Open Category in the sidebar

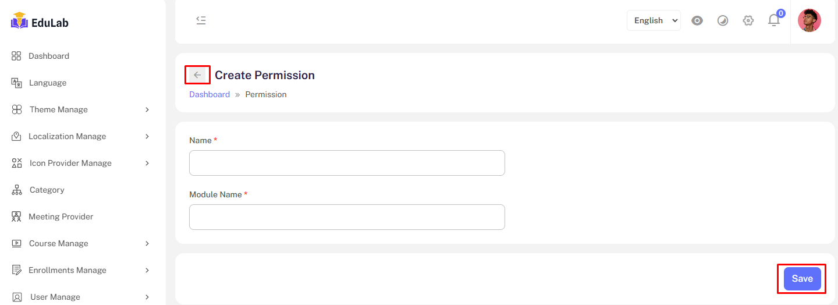click(x=47, y=190)
